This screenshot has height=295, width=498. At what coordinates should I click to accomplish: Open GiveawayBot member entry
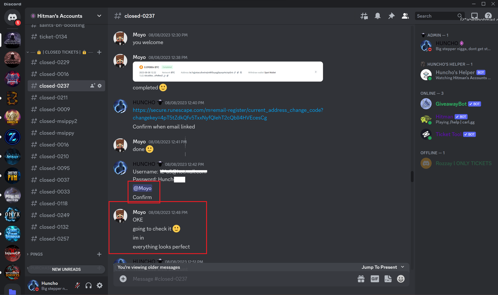(456, 104)
